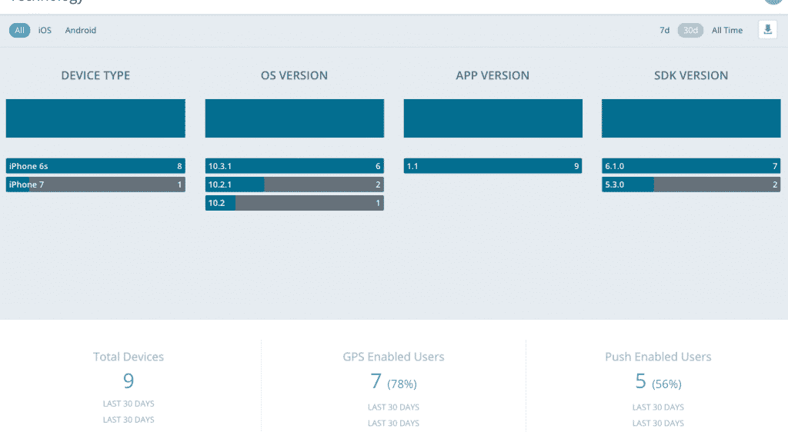This screenshot has height=432, width=788.
Task: Click the SDK Version summary bar
Action: point(690,118)
